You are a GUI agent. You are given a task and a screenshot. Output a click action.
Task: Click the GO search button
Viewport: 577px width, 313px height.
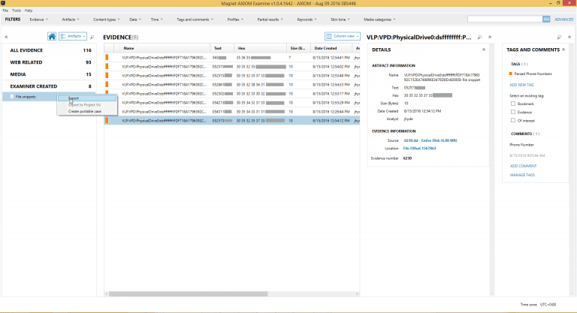click(x=546, y=19)
